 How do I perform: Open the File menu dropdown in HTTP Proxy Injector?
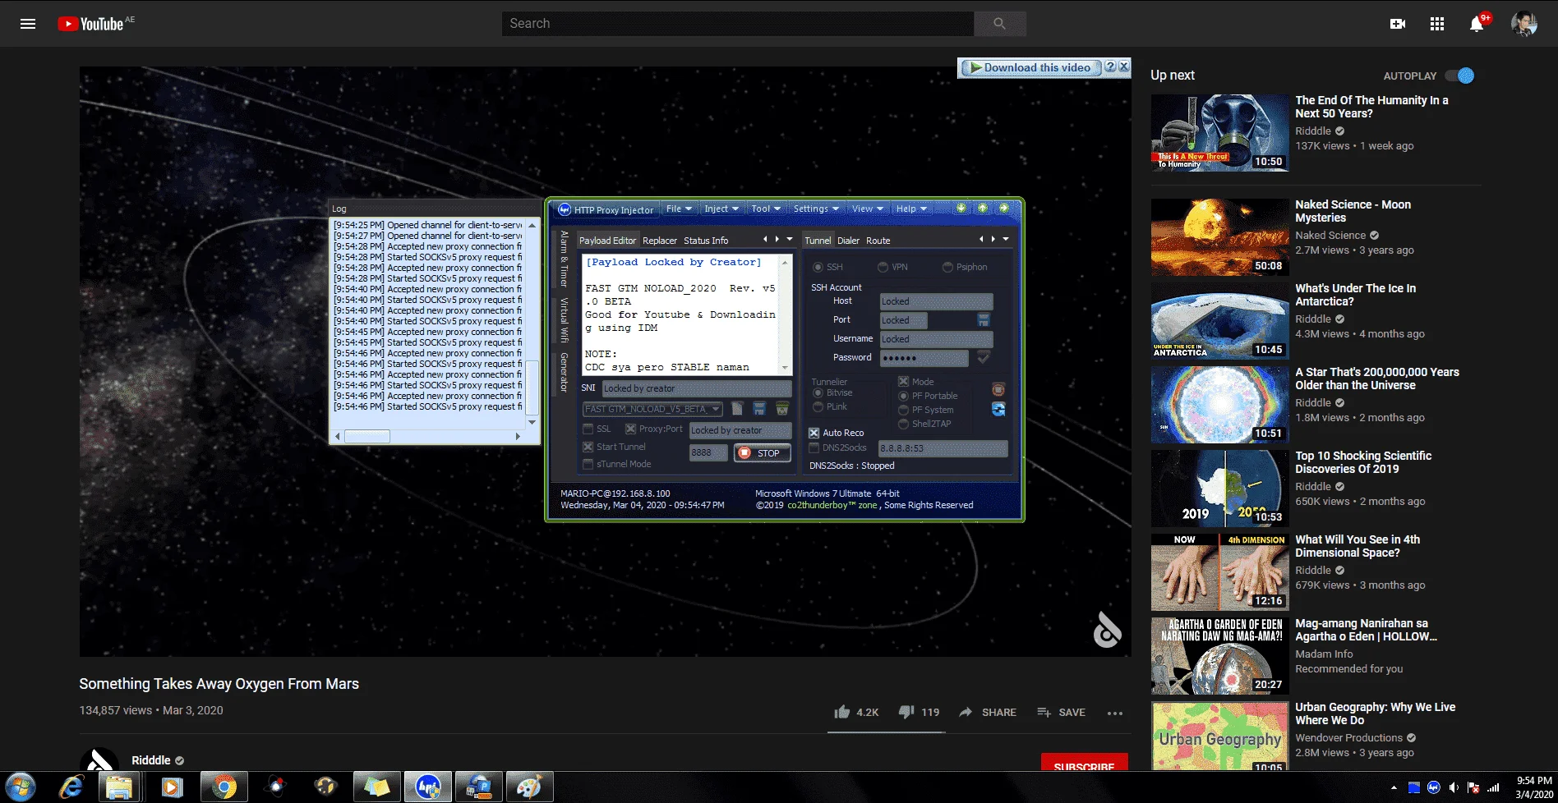coord(679,209)
